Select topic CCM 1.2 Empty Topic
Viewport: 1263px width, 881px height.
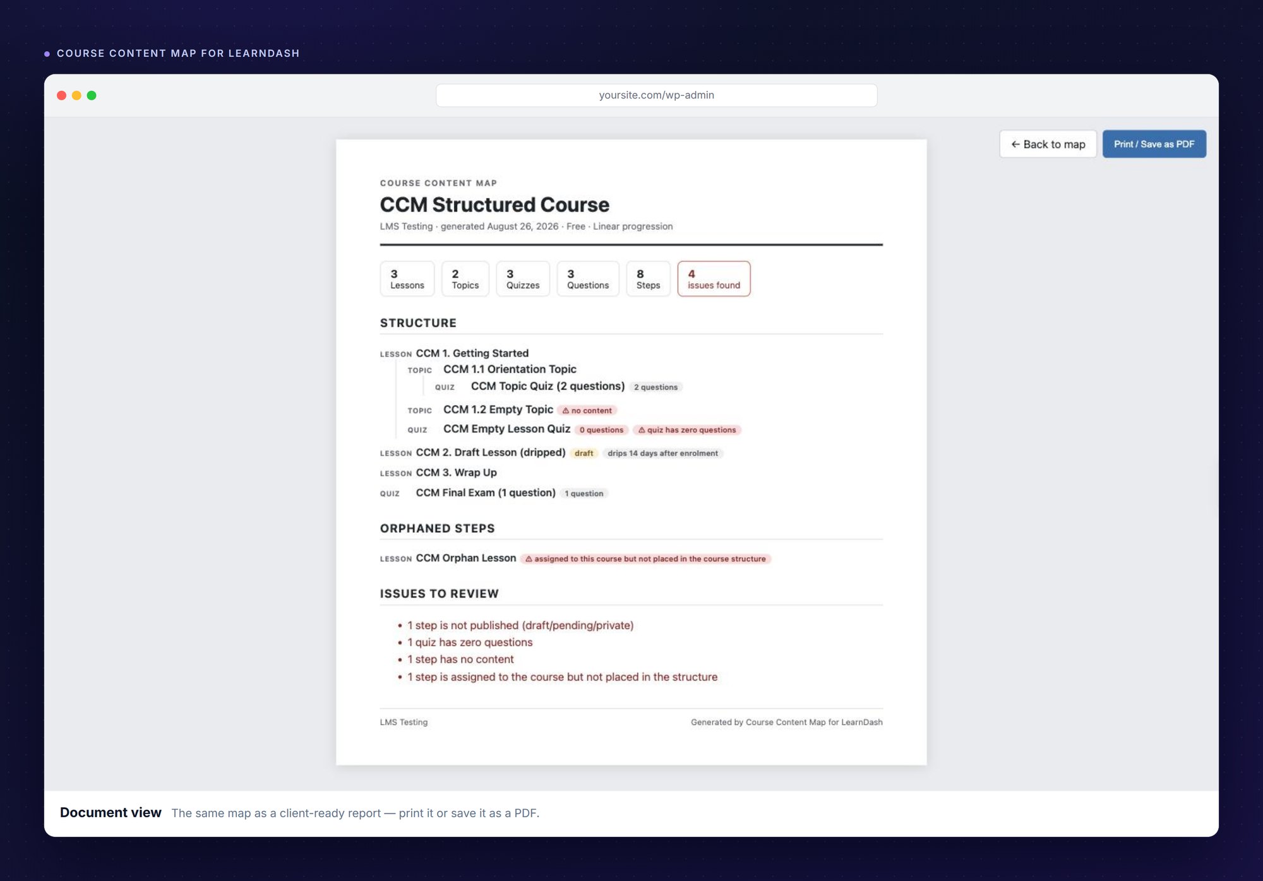(x=498, y=410)
